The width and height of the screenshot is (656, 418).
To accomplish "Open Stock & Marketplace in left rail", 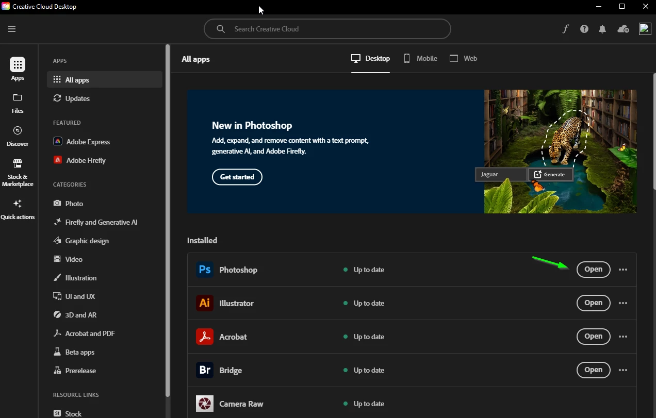I will (18, 173).
